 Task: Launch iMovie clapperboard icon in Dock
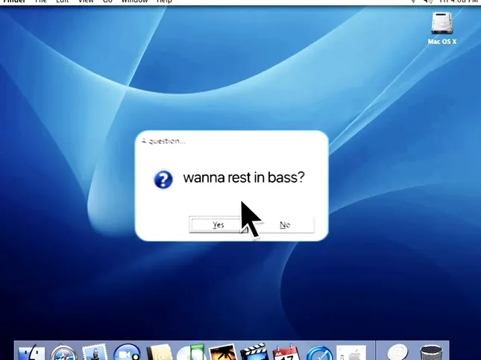coord(254,353)
